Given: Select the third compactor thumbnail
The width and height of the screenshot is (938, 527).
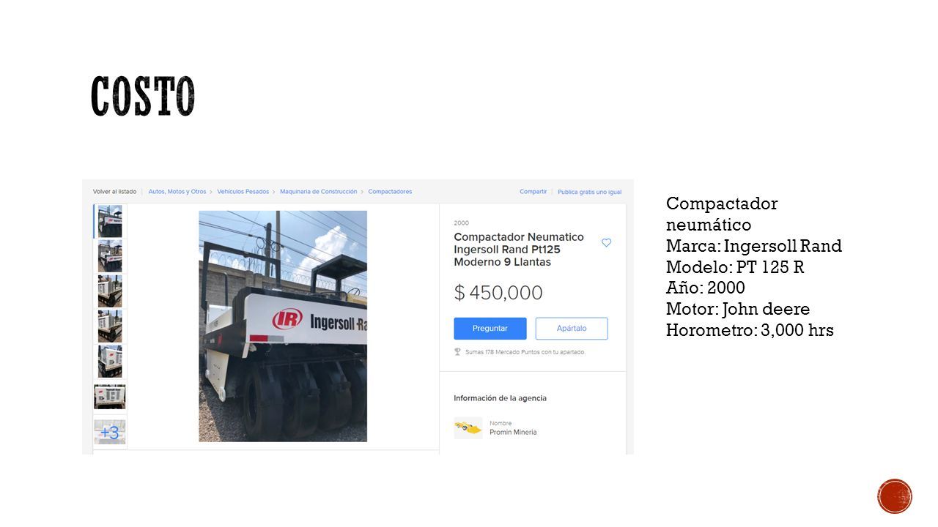Looking at the screenshot, I should tap(110, 291).
